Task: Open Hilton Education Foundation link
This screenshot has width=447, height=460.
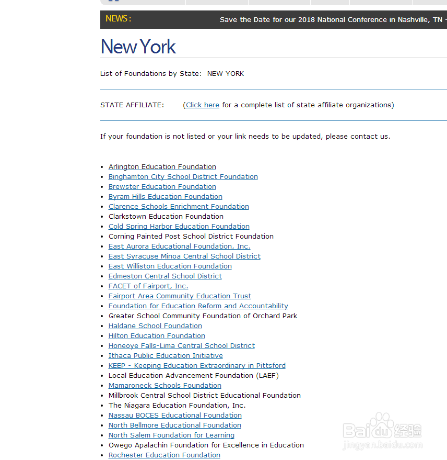Action: [157, 336]
